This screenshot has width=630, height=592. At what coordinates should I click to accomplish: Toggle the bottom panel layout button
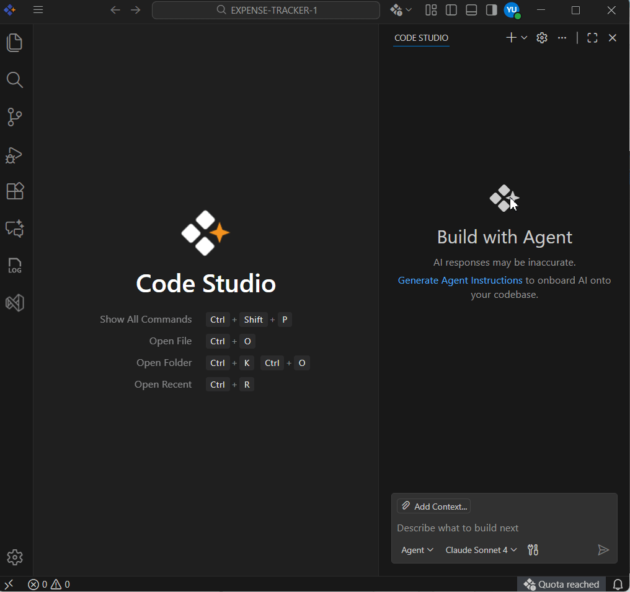click(471, 10)
